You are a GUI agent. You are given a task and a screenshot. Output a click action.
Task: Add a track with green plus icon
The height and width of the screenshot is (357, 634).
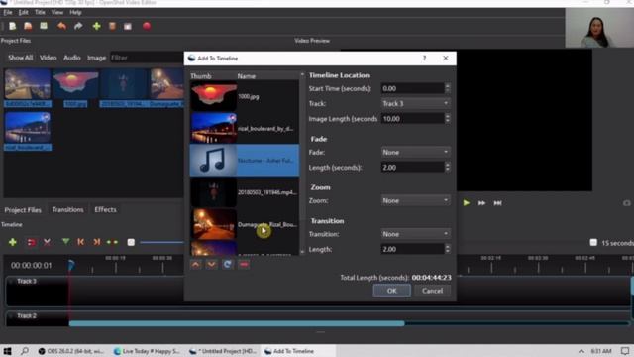(13, 242)
